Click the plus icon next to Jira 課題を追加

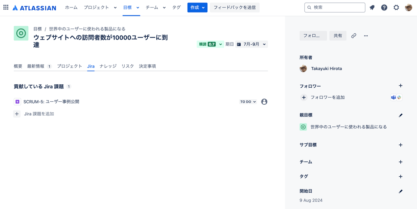click(x=17, y=114)
